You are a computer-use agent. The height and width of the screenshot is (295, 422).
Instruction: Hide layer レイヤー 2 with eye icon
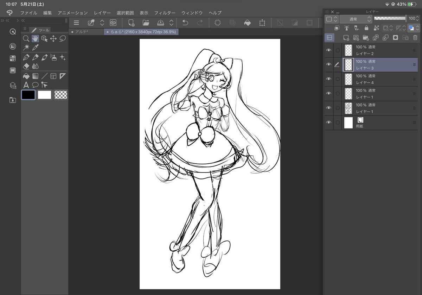[328, 50]
